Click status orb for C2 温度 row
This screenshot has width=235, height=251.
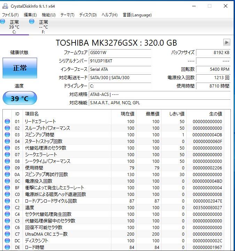tap(7, 207)
